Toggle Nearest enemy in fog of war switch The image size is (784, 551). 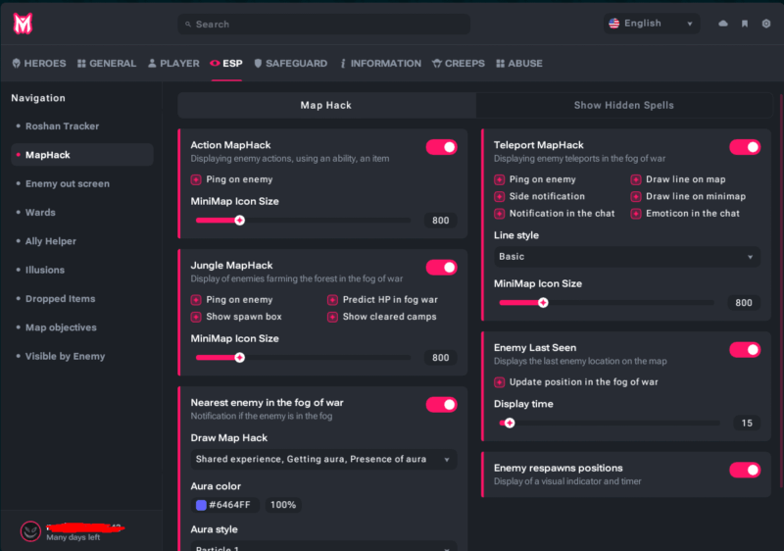coord(442,405)
